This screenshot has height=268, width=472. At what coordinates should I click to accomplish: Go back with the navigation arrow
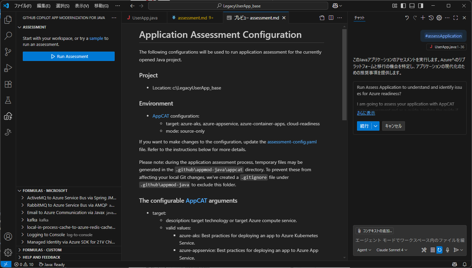click(x=132, y=6)
